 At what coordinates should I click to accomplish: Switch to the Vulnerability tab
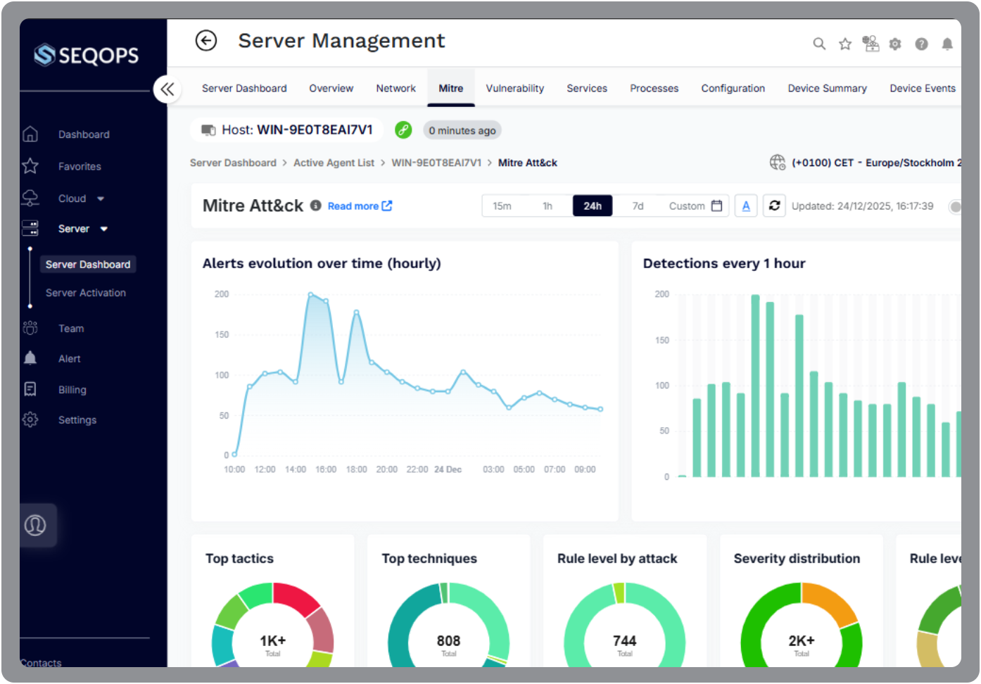[x=514, y=88]
